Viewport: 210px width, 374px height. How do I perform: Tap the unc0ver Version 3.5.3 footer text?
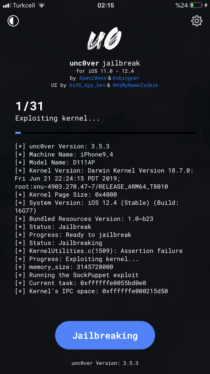pyautogui.click(x=105, y=363)
